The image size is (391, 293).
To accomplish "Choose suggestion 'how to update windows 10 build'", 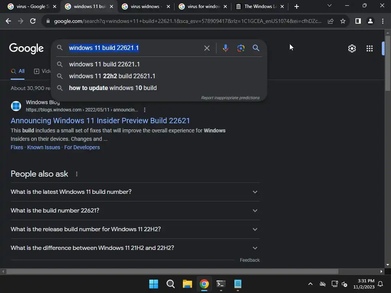I will (x=159, y=88).
